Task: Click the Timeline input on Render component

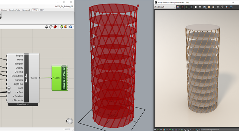Action: [x=18, y=96]
